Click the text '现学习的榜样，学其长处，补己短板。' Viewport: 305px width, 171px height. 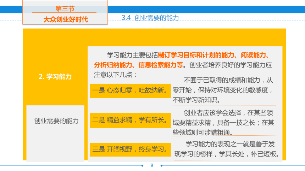point(227,154)
